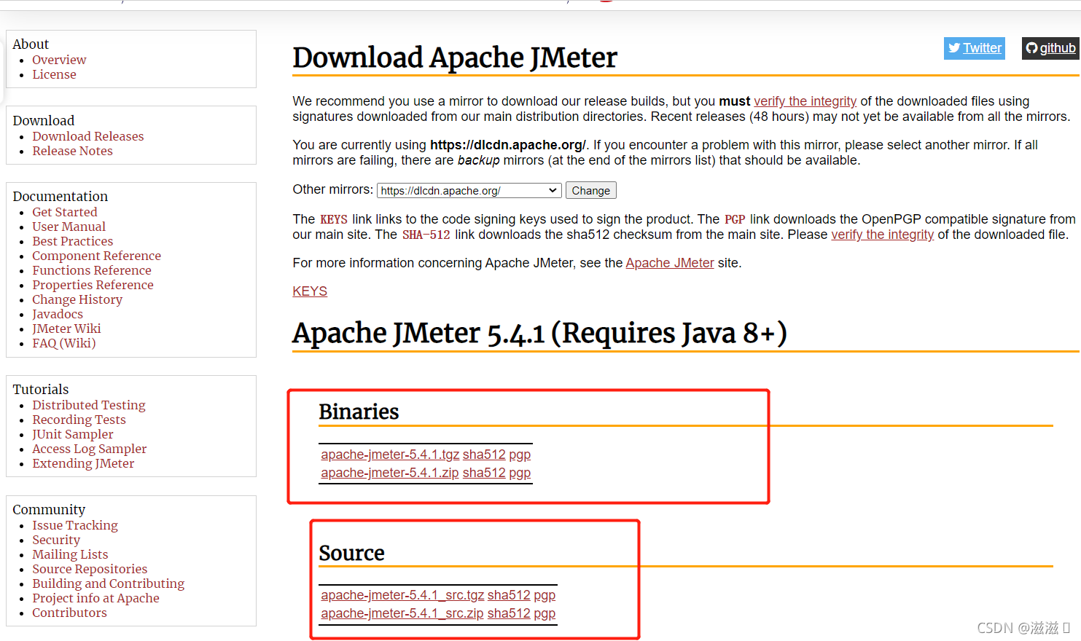Open sha512 for apache-jmeter-5.4.1.tgz
1081x641 pixels.
(x=484, y=455)
